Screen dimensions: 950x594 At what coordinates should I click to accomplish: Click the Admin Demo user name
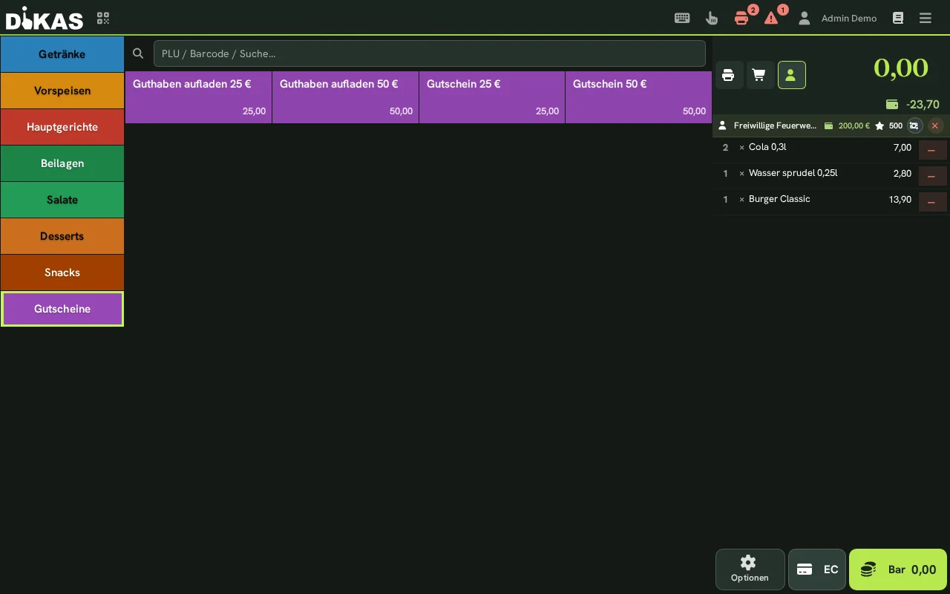[x=849, y=18]
